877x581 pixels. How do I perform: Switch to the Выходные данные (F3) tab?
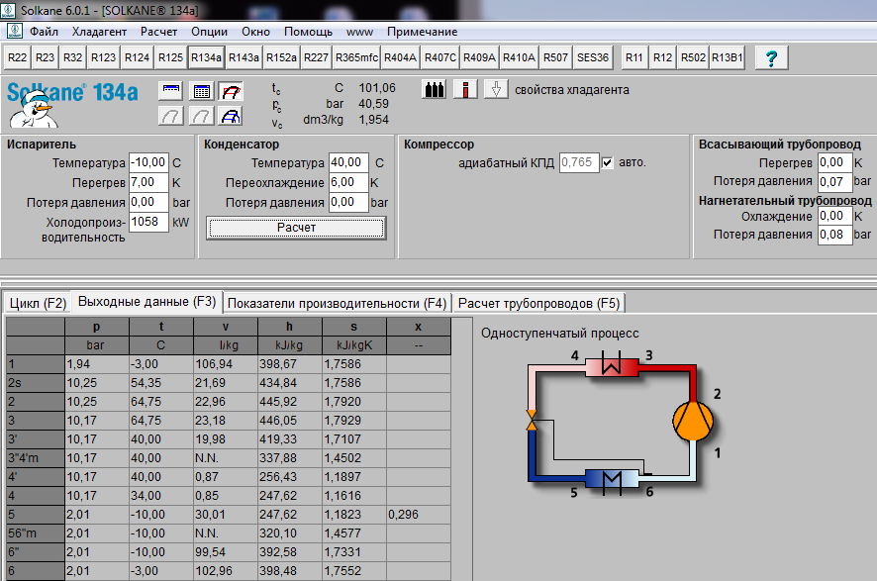coord(147,302)
